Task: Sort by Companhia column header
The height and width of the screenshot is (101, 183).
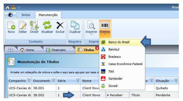Action: click(17, 81)
